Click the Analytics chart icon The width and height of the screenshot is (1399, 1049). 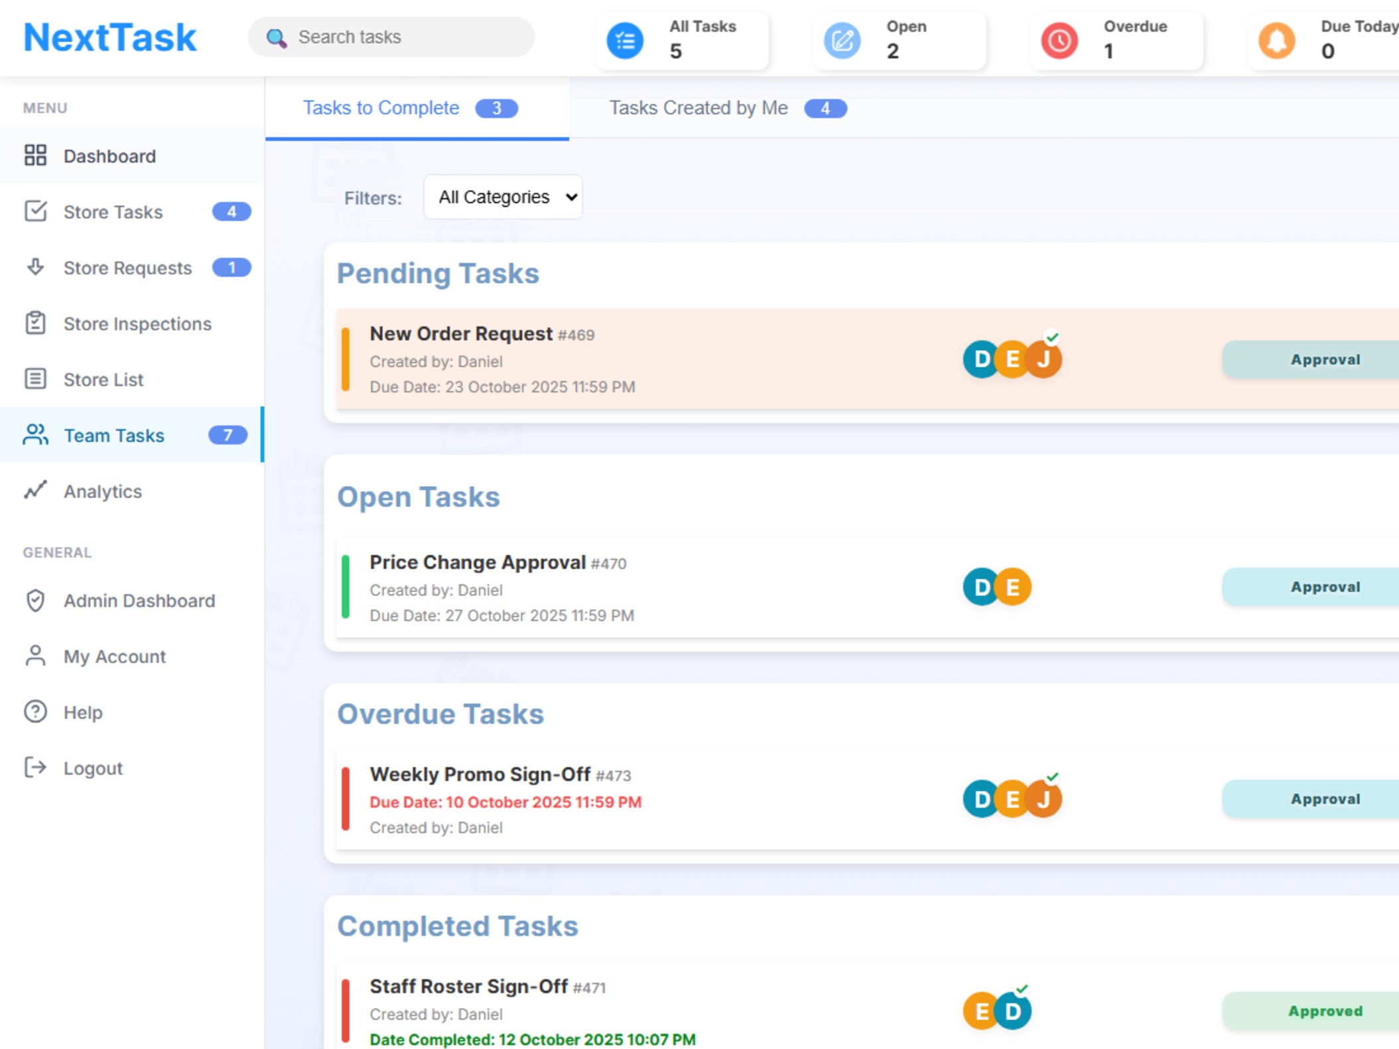point(35,491)
